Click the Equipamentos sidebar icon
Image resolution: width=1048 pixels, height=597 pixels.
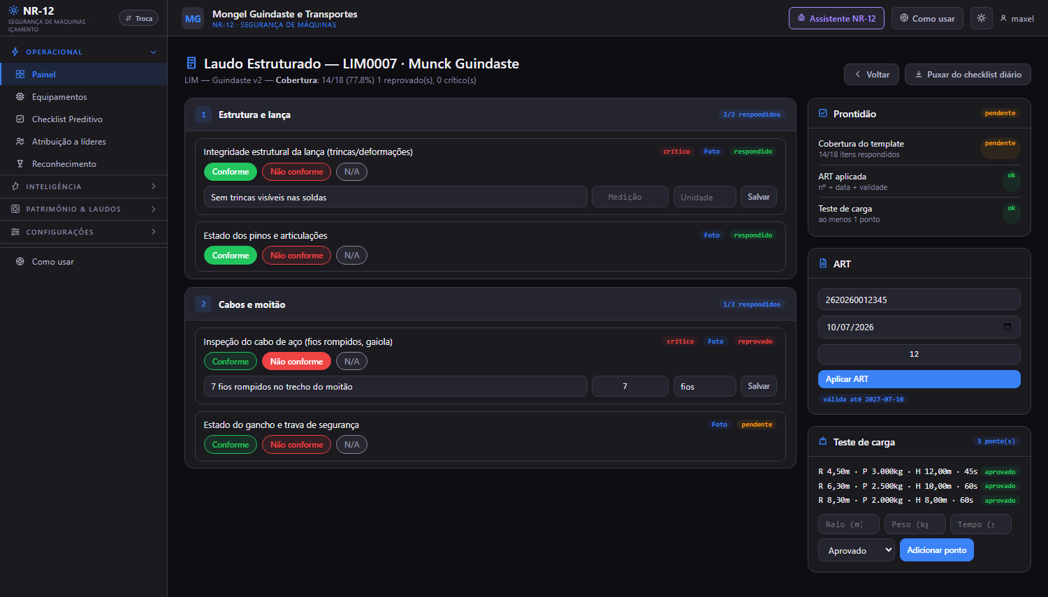(20, 97)
